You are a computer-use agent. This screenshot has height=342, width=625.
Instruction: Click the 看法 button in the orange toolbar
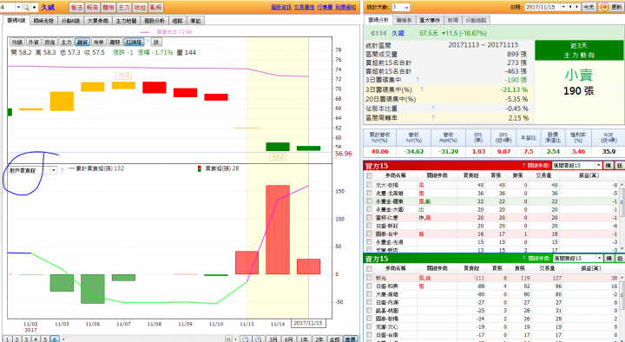[76, 7]
